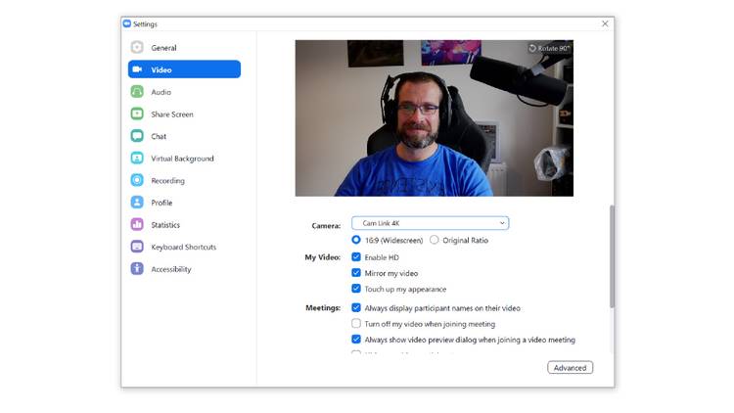Open the Accessibility label
Image resolution: width=734 pixels, height=413 pixels.
tap(171, 269)
